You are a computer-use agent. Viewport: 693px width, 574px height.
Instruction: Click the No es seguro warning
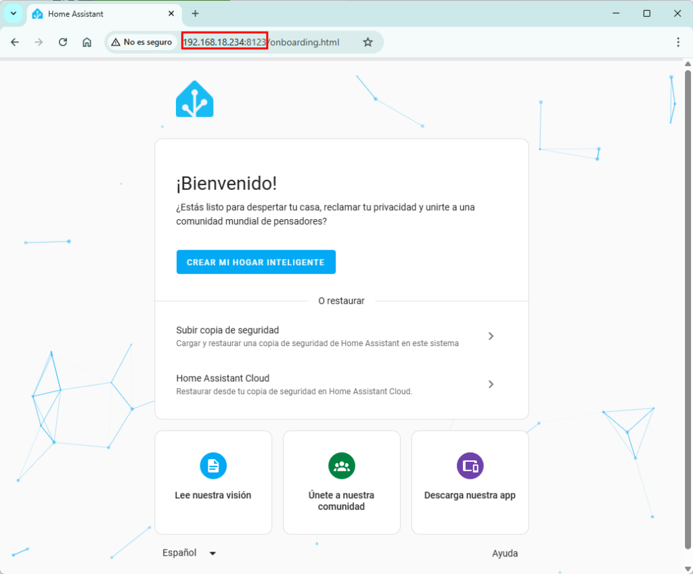[141, 42]
